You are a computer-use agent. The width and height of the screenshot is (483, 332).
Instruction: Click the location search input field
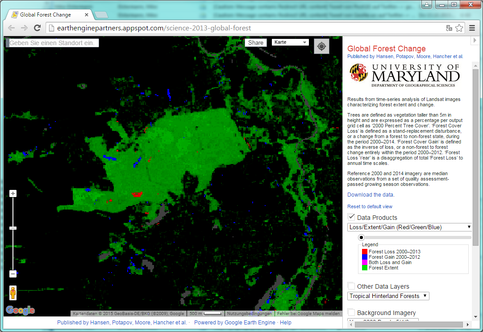(53, 43)
